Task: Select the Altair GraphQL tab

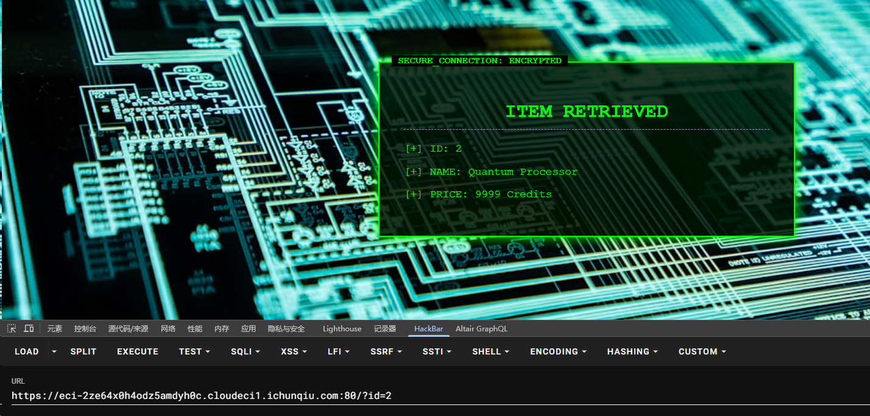Action: click(481, 329)
